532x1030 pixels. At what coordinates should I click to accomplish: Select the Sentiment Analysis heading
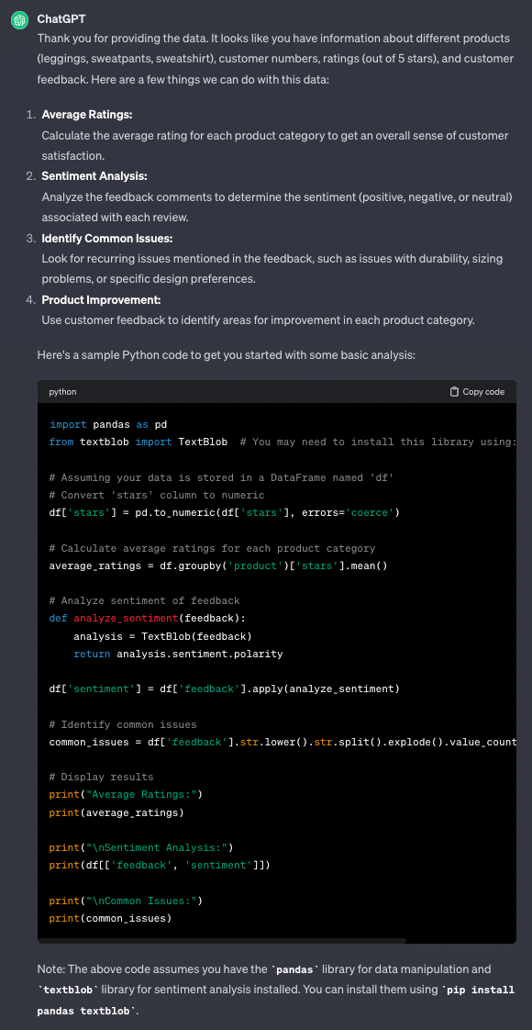tap(94, 176)
